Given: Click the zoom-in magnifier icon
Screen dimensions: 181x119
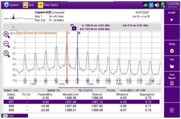Looking at the screenshot, I should pyautogui.click(x=7, y=35).
